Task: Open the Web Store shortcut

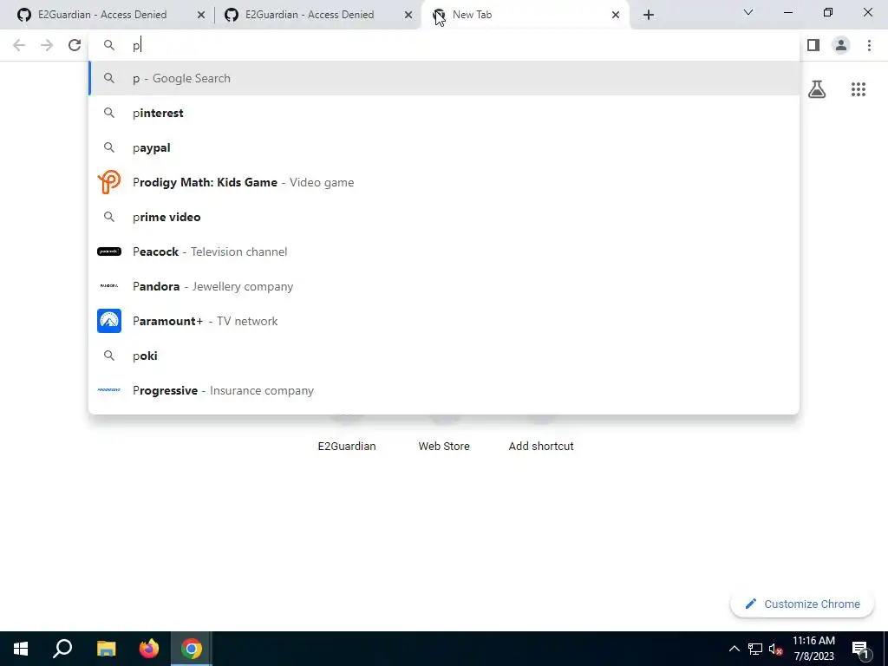Action: coord(444,447)
